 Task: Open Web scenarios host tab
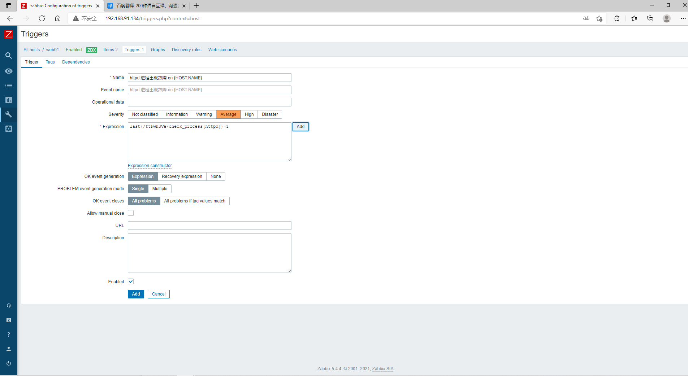coord(222,50)
